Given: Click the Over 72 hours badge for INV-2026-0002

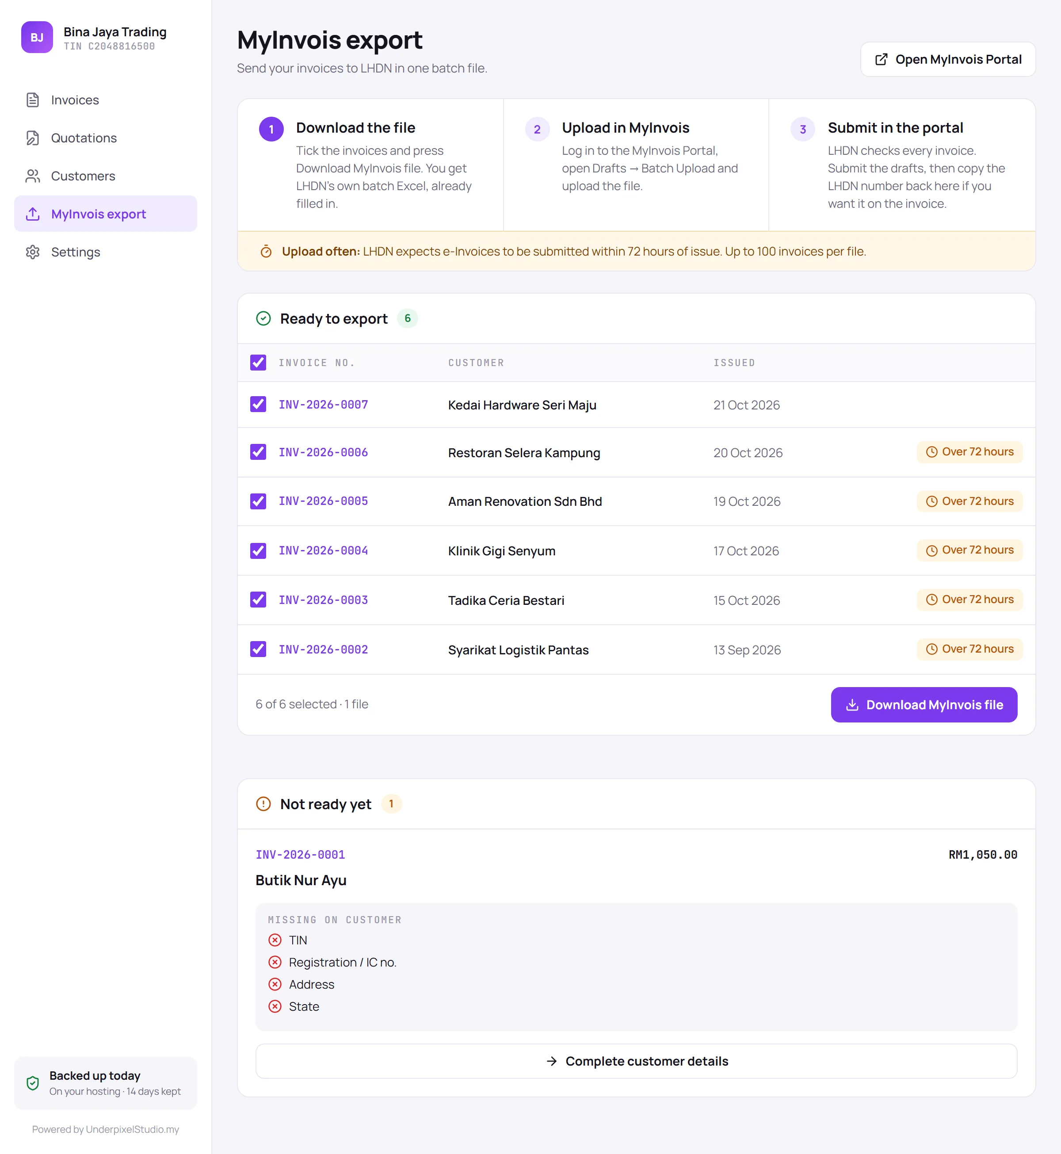Looking at the screenshot, I should pos(970,649).
